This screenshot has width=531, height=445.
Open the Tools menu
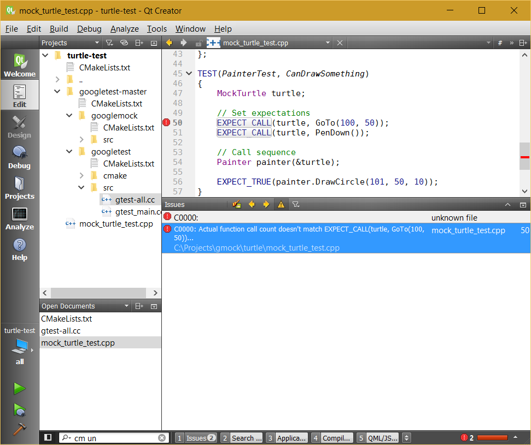(x=157, y=29)
